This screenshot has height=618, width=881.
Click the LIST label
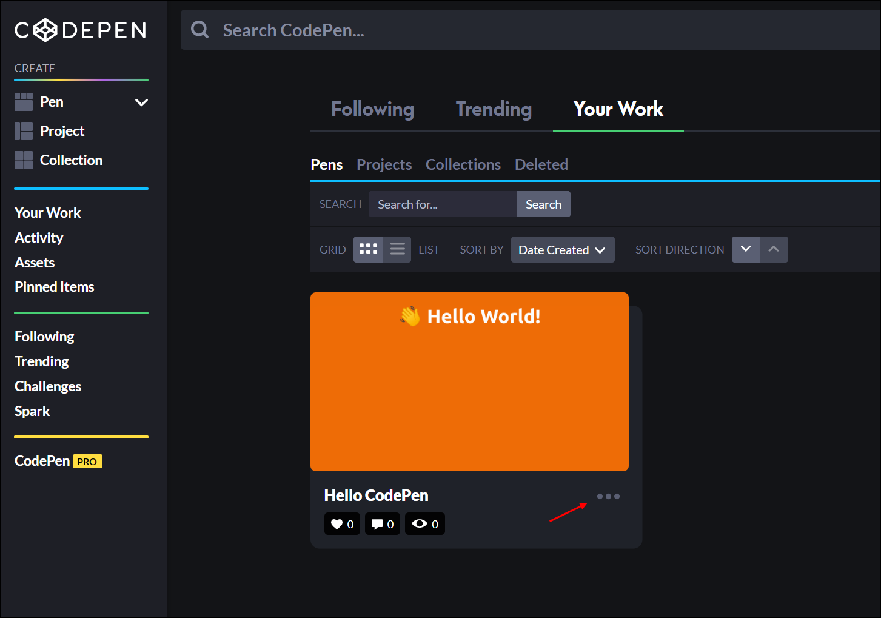click(429, 249)
